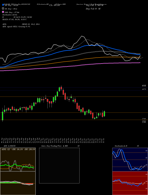Image resolution: width=148 pixels, height=195 pixels.
Task: Click the MACD histogram panel at the bottom left
Action: click(x=18, y=183)
